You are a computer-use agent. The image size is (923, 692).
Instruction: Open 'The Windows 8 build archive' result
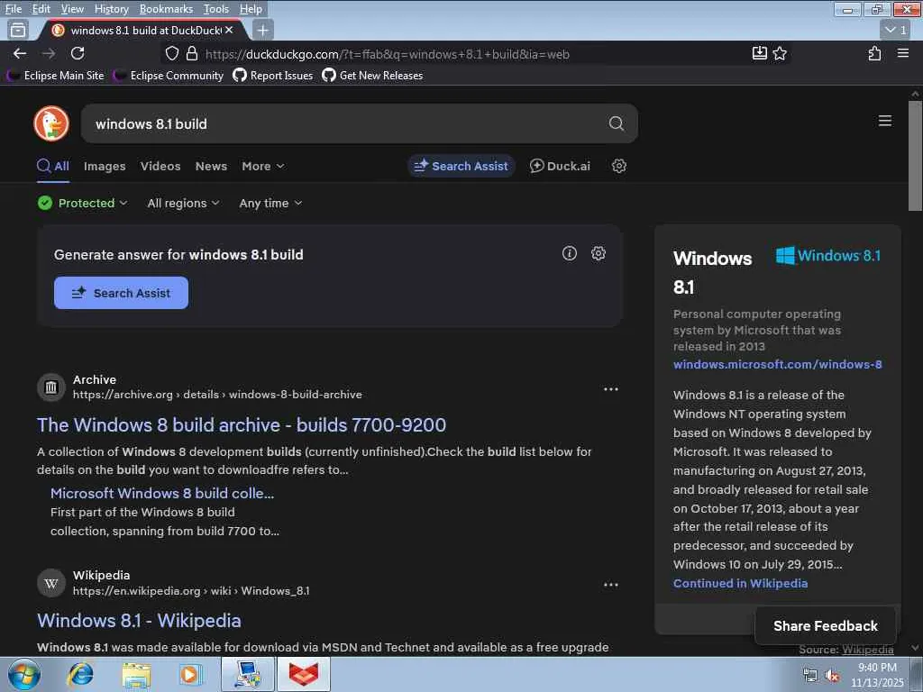[x=242, y=425]
